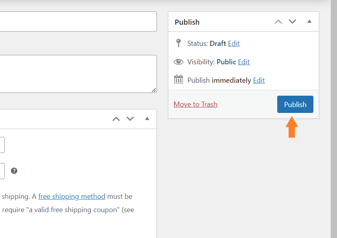Click inside the description textarea
The image size is (337, 238).
[78, 74]
